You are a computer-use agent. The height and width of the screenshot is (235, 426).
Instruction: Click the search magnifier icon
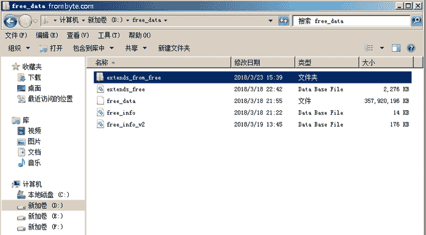click(416, 21)
